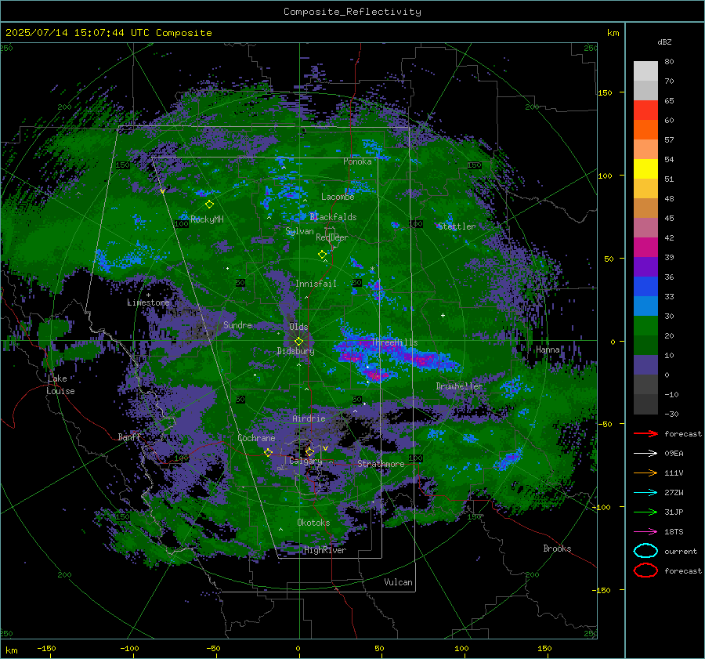Click the yellow 51-54 dBZ color swatch
Screen dimensions: 705x659
click(645, 168)
